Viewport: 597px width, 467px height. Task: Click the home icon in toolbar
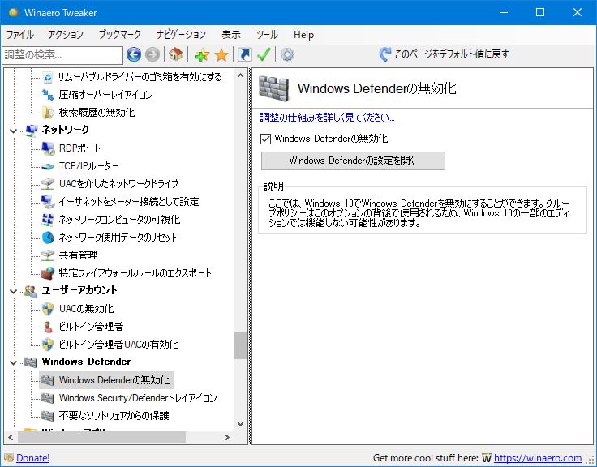tap(175, 54)
